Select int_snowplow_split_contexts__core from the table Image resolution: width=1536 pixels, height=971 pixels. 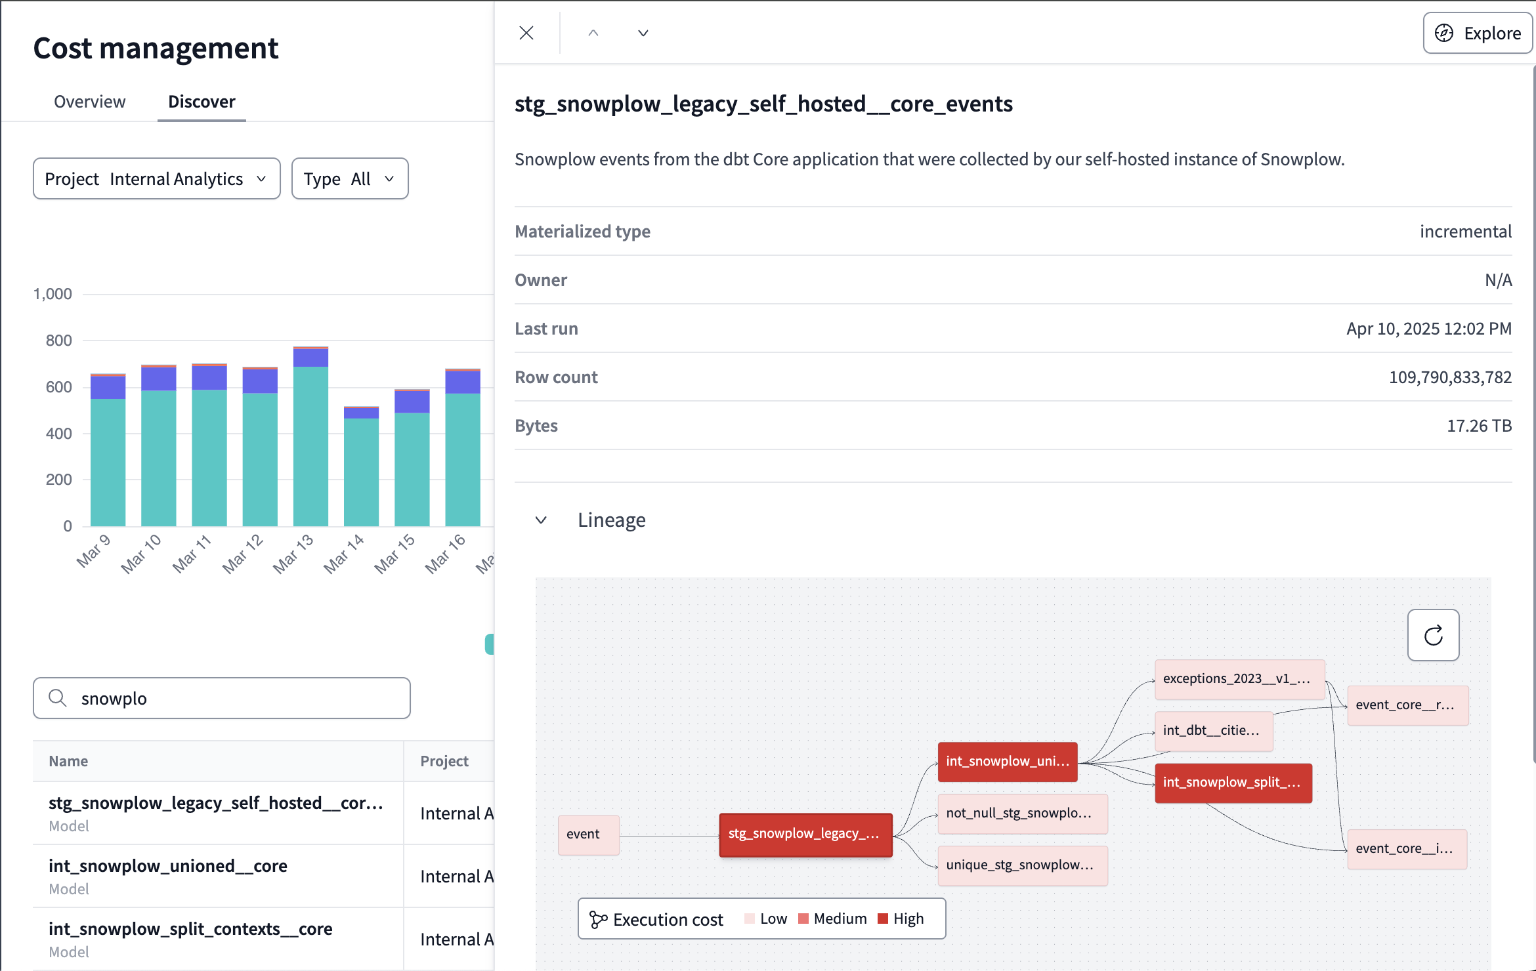[x=190, y=928]
